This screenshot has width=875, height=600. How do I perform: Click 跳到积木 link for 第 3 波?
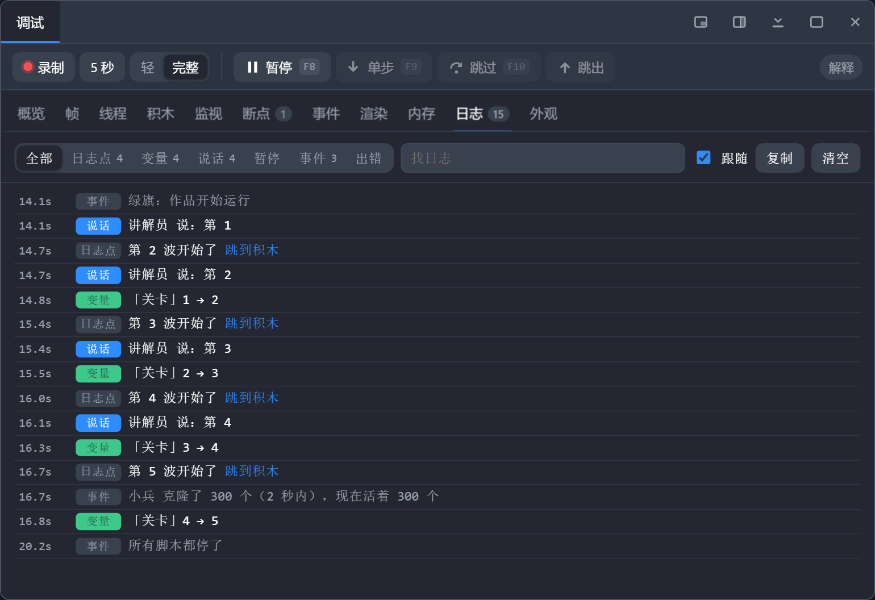coord(252,323)
